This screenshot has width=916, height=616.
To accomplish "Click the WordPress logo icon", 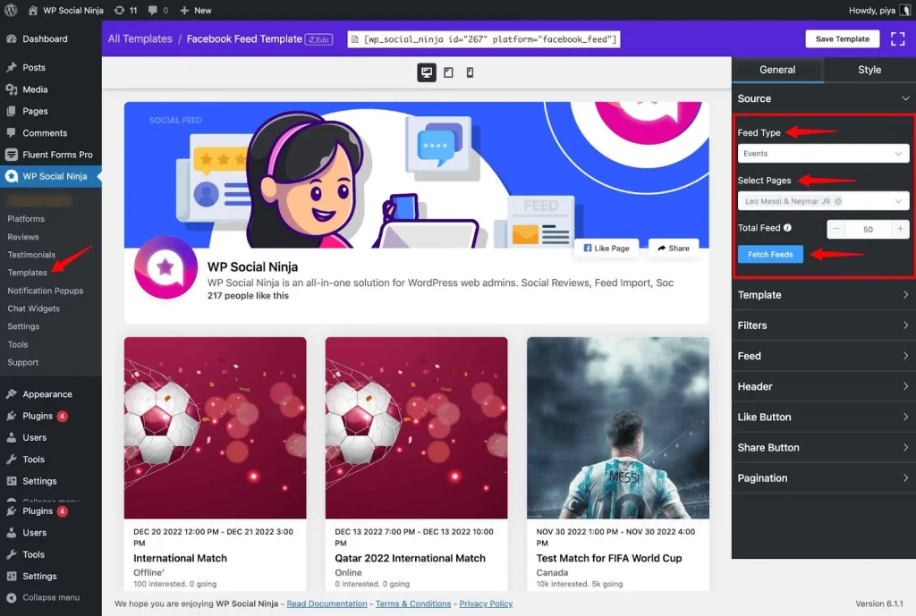I will [x=11, y=11].
